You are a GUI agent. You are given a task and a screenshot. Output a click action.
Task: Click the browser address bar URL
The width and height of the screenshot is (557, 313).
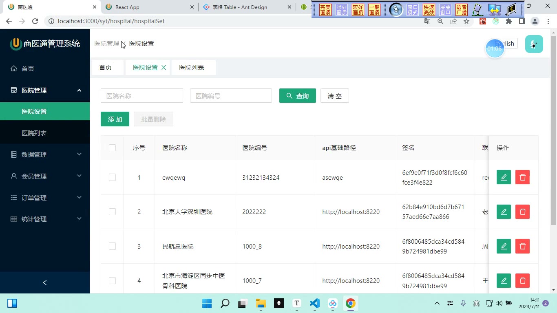coord(111,21)
